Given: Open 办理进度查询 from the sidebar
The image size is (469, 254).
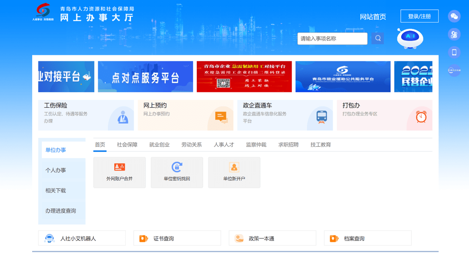Looking at the screenshot, I should point(62,211).
